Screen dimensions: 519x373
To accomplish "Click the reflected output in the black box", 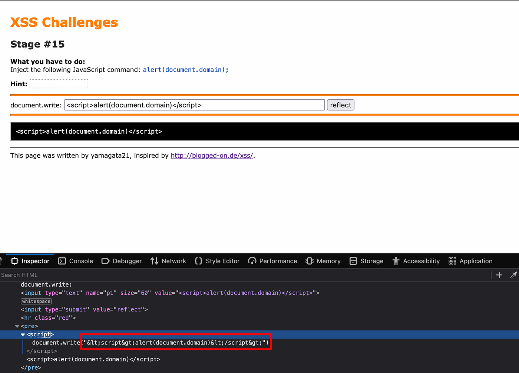I will point(89,131).
